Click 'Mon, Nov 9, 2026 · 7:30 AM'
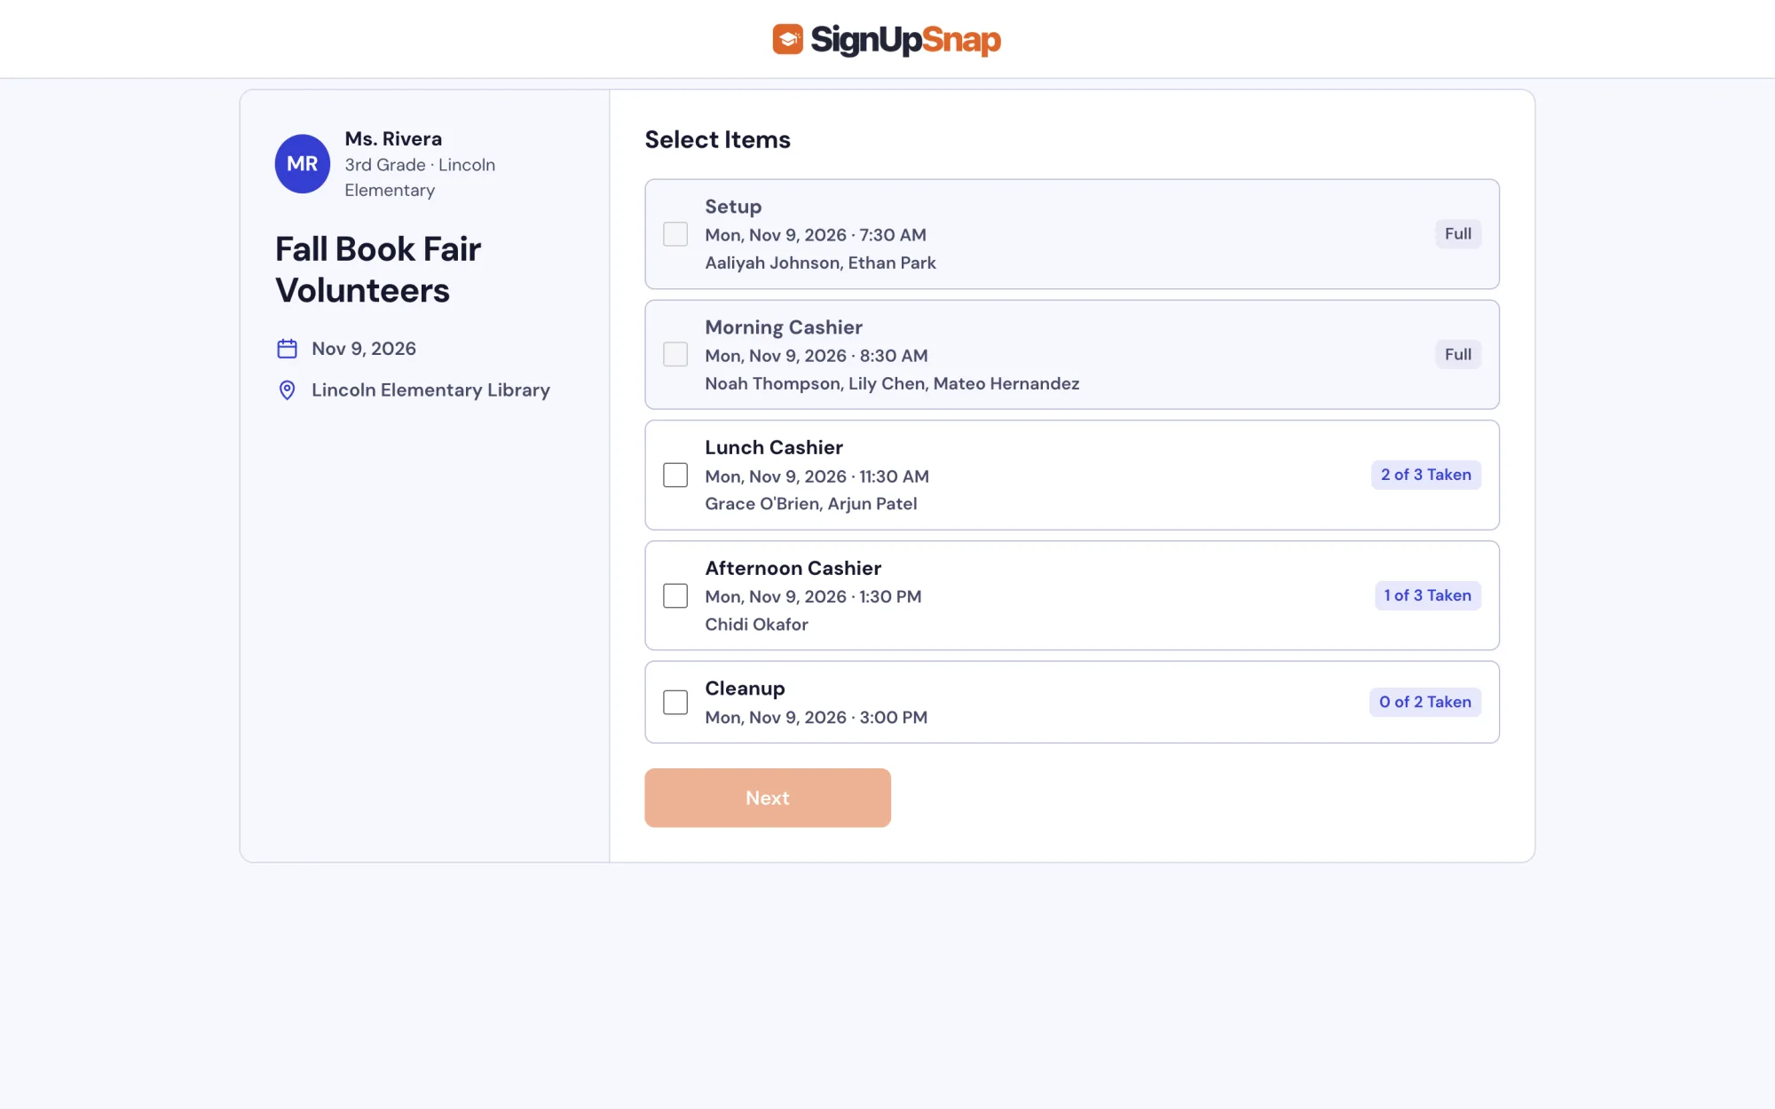Viewport: 1775px width, 1109px height. [x=816, y=235]
